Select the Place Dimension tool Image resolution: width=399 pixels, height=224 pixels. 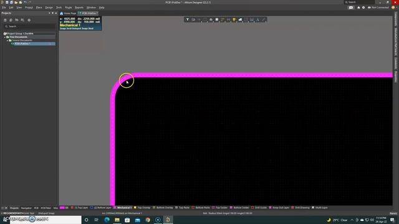252,19
